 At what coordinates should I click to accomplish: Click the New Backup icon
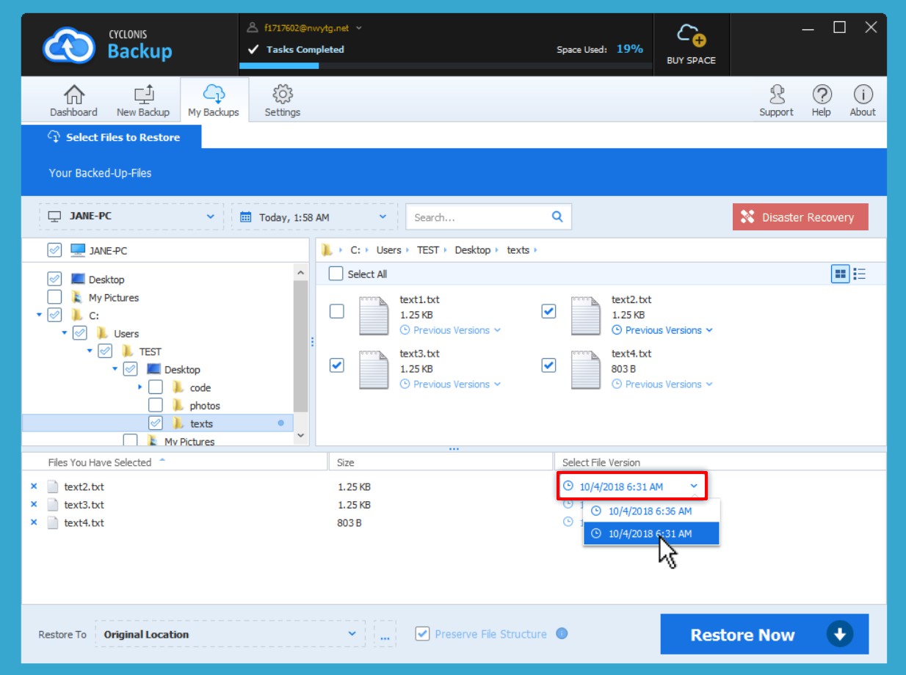(143, 95)
